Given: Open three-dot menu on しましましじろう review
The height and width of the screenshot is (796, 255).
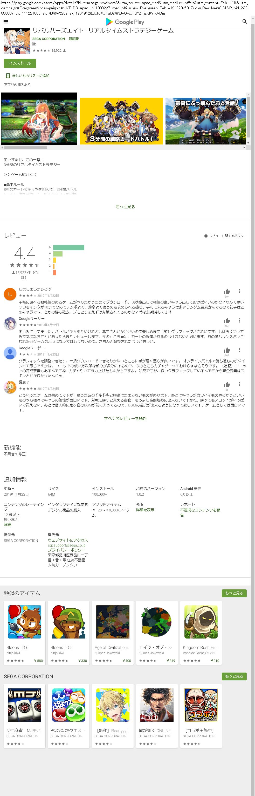Looking at the screenshot, I should (x=239, y=291).
